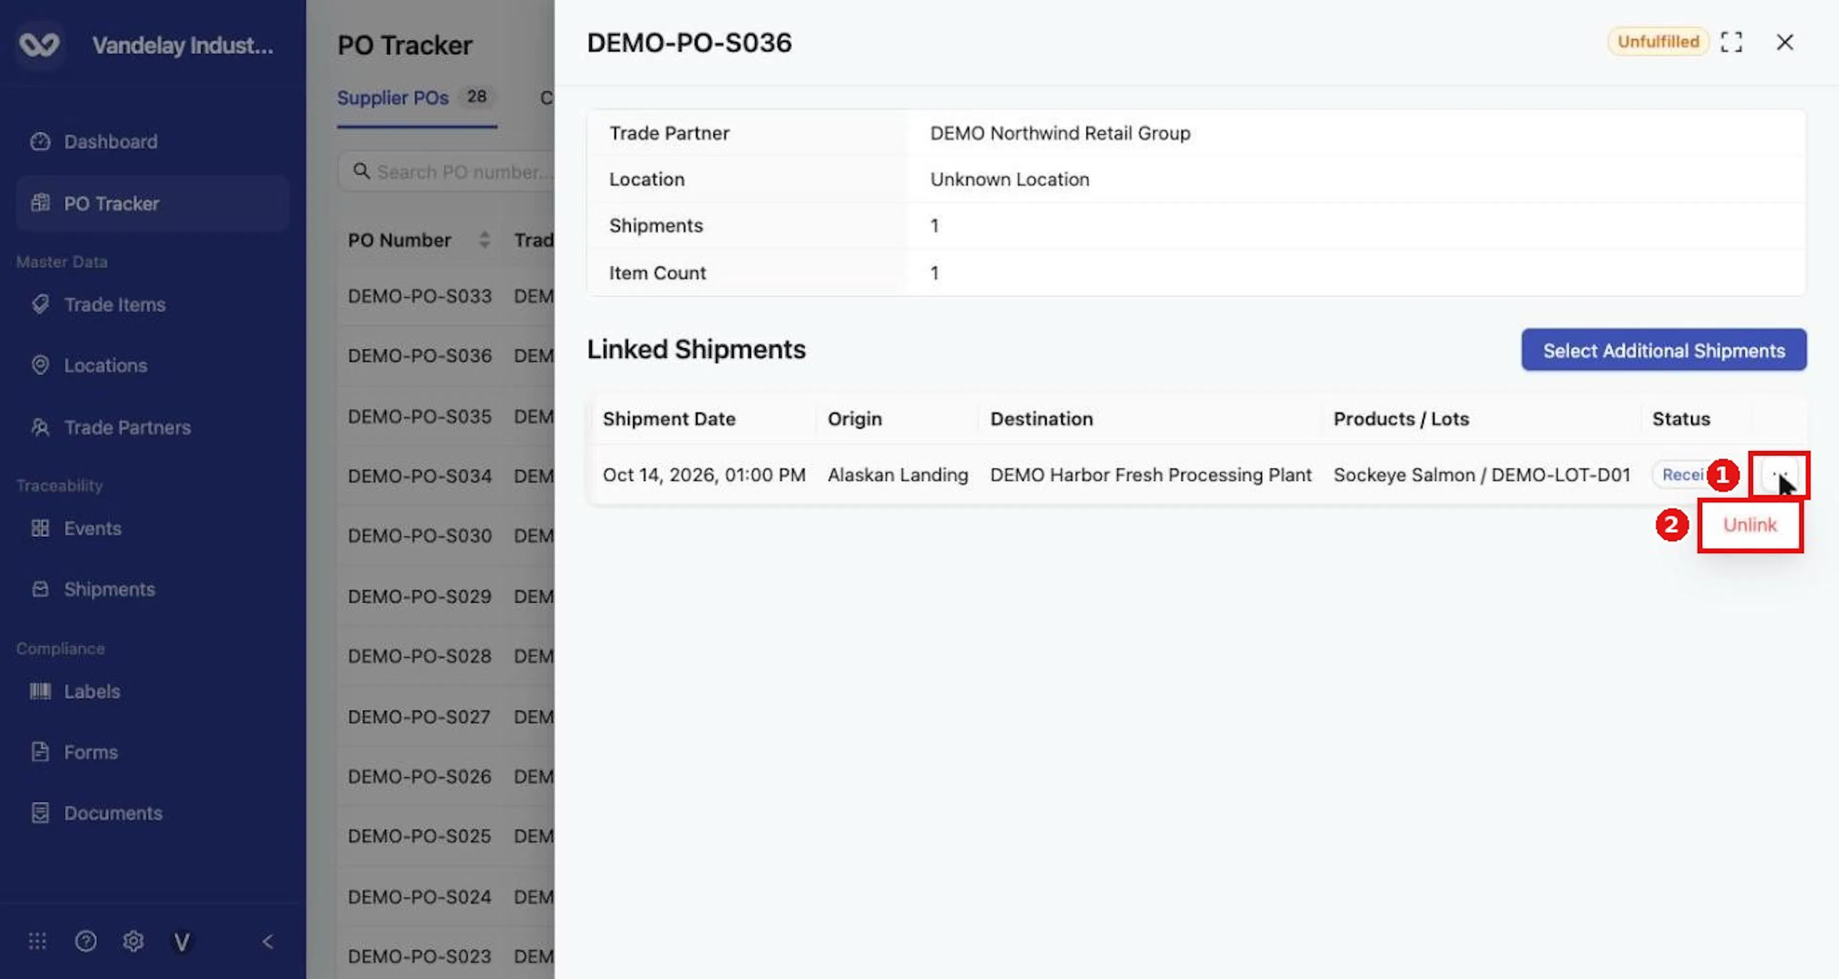The image size is (1839, 979).
Task: Open Labels in sidebar
Action: [152, 691]
